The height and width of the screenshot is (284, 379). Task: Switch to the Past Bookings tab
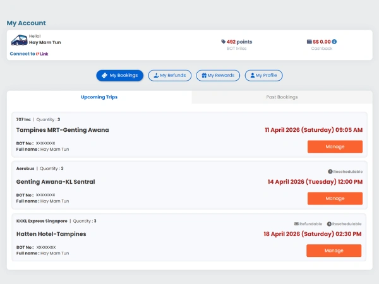[x=282, y=97]
